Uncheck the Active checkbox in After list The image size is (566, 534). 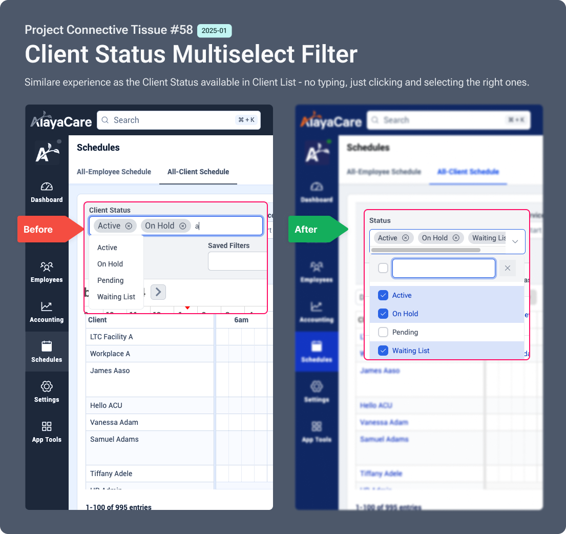(383, 295)
